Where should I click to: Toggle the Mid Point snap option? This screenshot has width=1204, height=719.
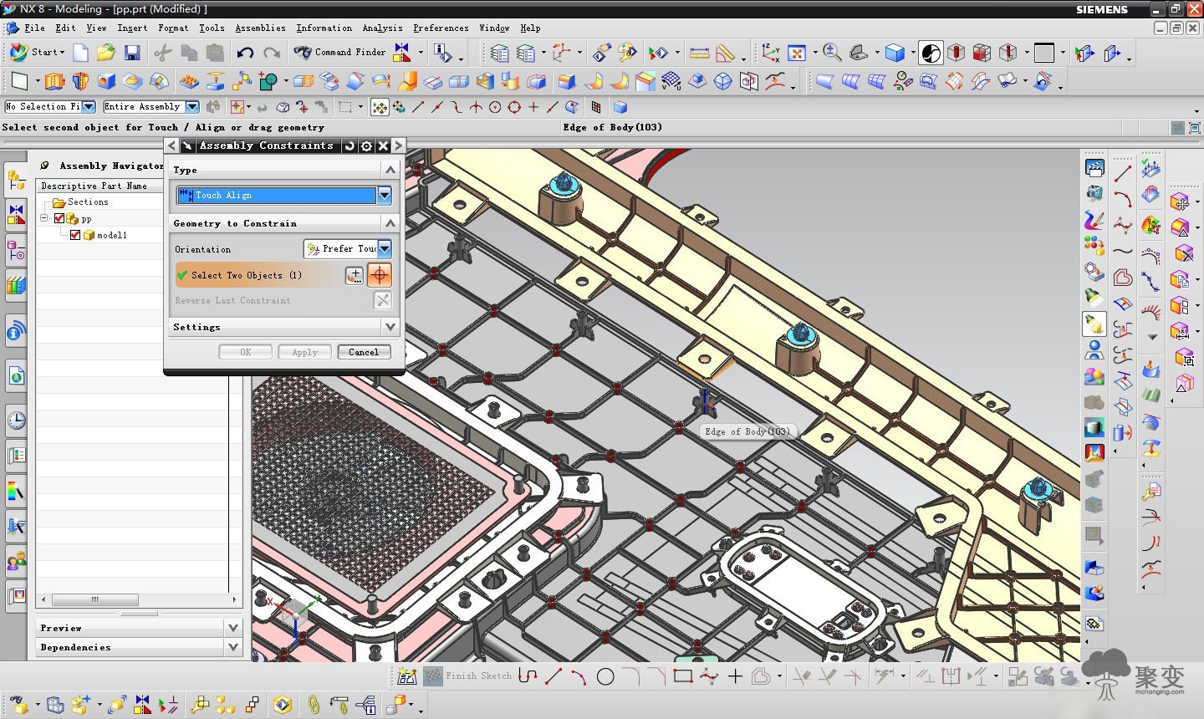[437, 107]
